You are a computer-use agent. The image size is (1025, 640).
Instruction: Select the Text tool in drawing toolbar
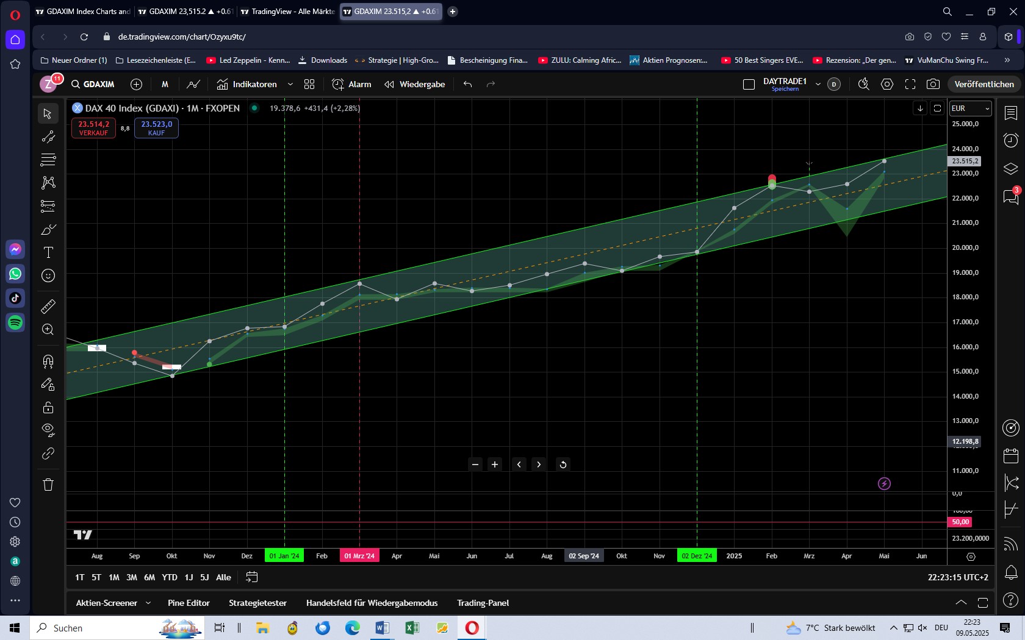tap(48, 252)
